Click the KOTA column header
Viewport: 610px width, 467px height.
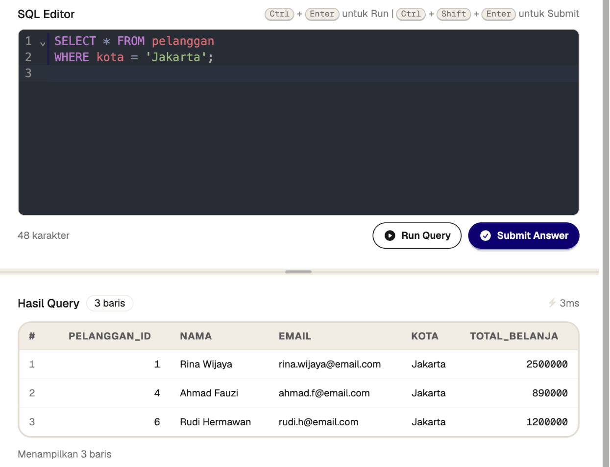coord(425,336)
